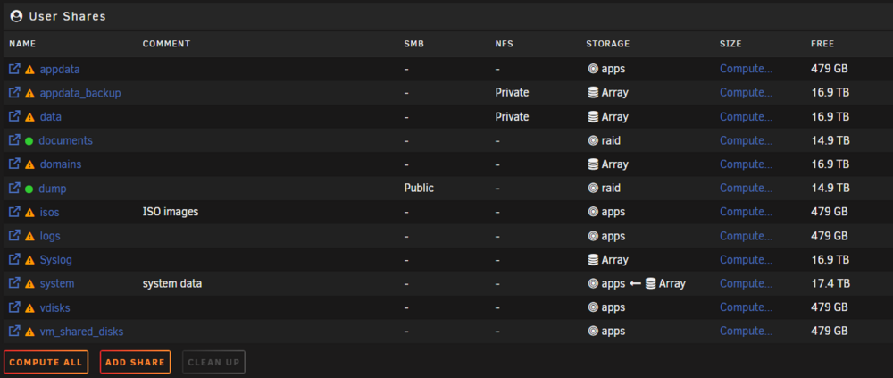Open the domains share link

pyautogui.click(x=61, y=164)
